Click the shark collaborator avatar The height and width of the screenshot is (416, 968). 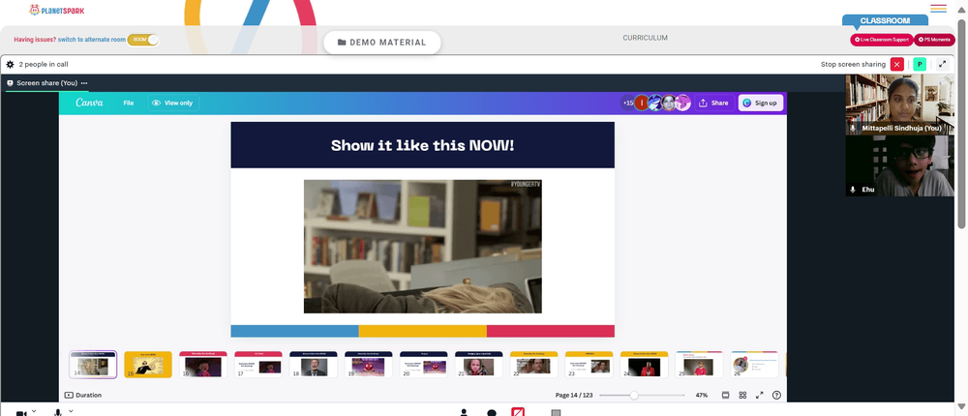point(655,104)
